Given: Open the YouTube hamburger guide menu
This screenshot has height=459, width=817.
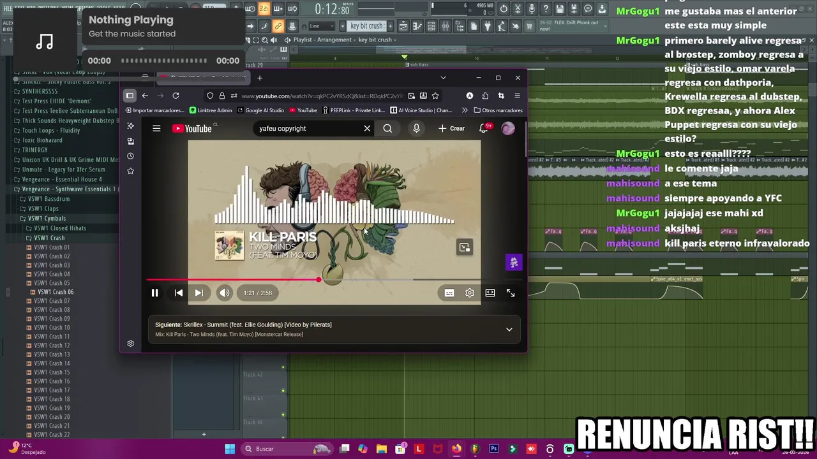Looking at the screenshot, I should pyautogui.click(x=156, y=128).
